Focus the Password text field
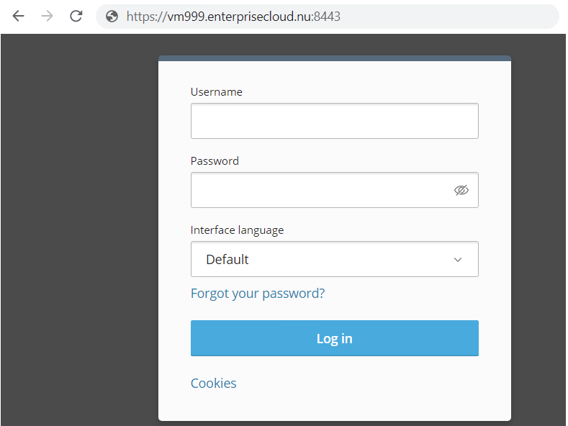Screen dimensions: 568x426 334,190
